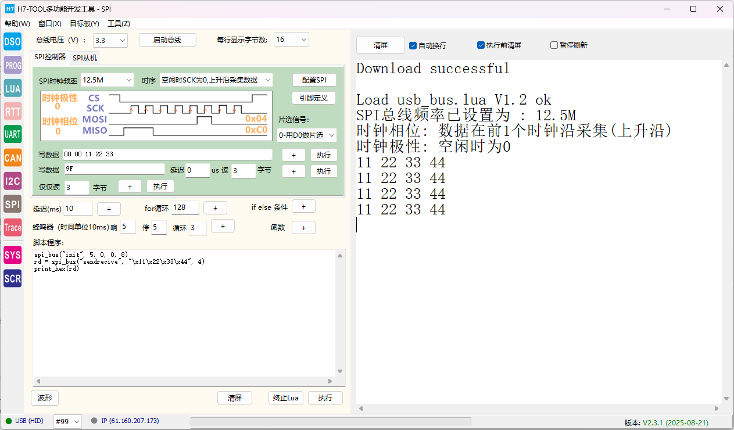Viewport: 734px width, 430px height.
Task: Select the PROG programmer icon
Action: [12, 66]
